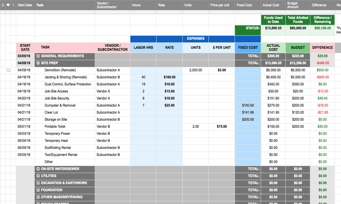
Task: Select the Dumpster & Removal fixed cost cell
Action: coord(247,105)
